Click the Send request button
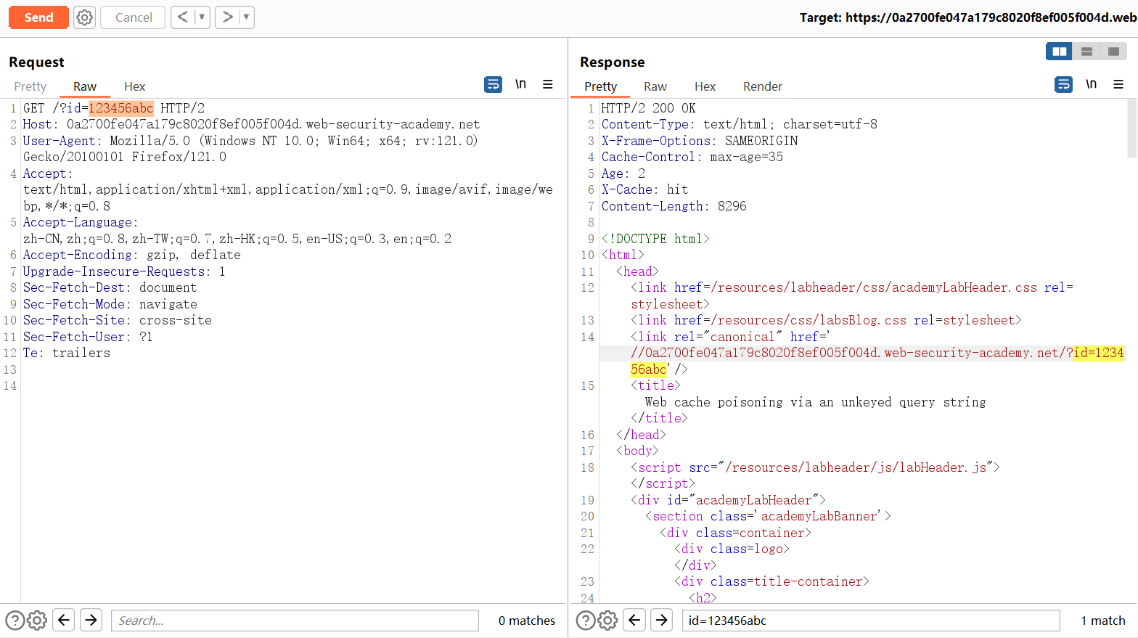This screenshot has width=1138, height=638. [x=38, y=17]
